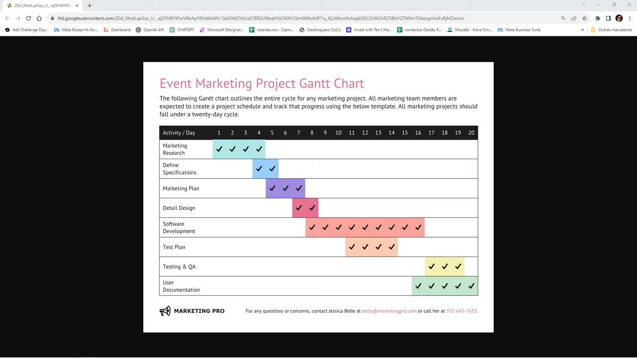Image resolution: width=637 pixels, height=358 pixels.
Task: Open the Invest with Teri bookmark
Action: click(369, 30)
